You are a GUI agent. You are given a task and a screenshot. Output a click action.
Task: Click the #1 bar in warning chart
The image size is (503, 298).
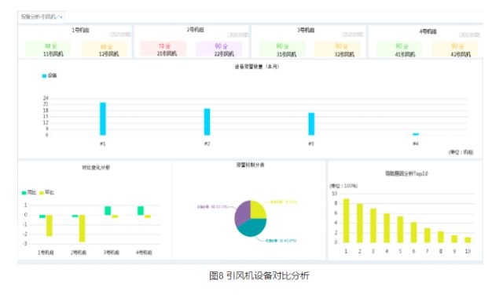coord(103,118)
